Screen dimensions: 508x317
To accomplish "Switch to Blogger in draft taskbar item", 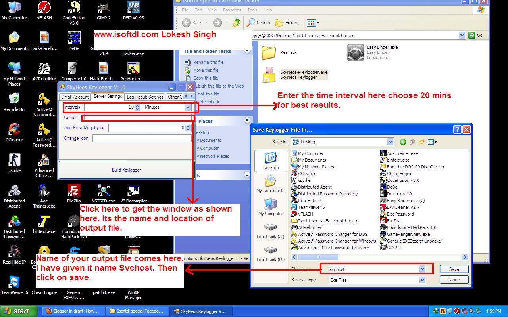I will click(x=73, y=311).
